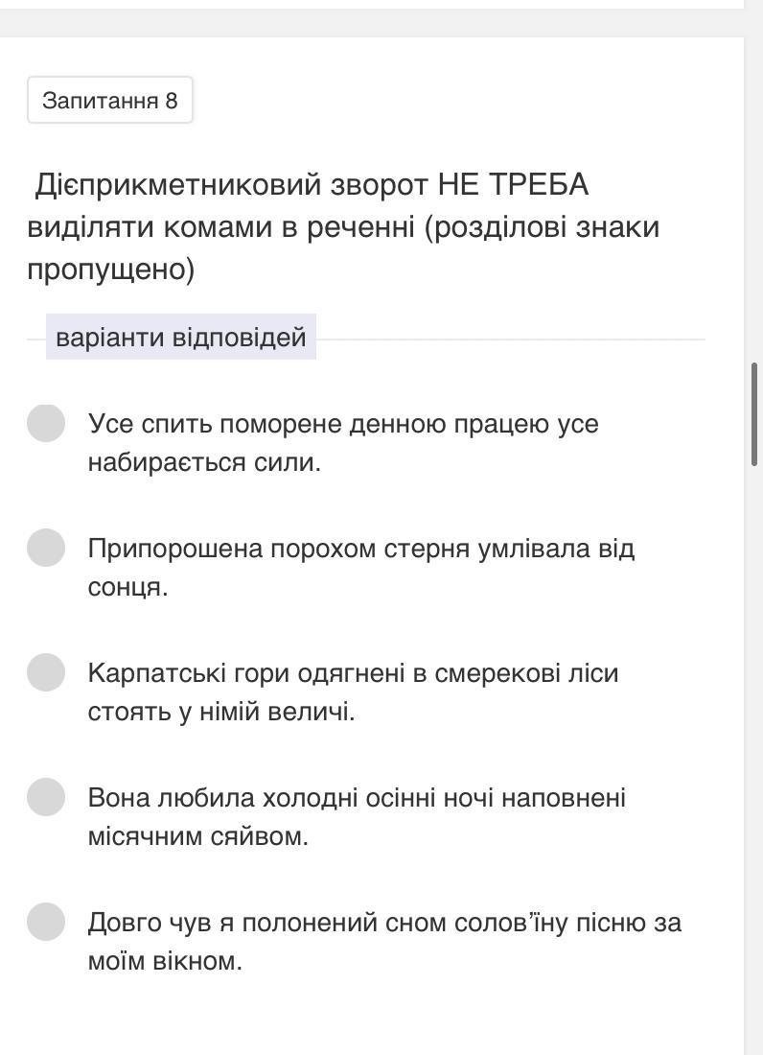Viewport: 763px width, 1055px height.
Task: Select the radio button for "Усе спить поморене"
Action: click(x=46, y=423)
